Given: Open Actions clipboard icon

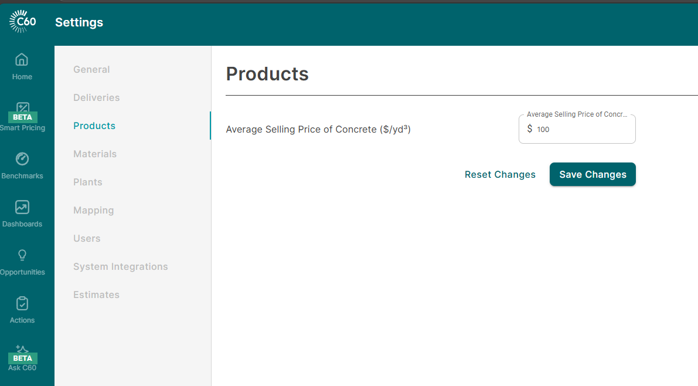Looking at the screenshot, I should (22, 303).
